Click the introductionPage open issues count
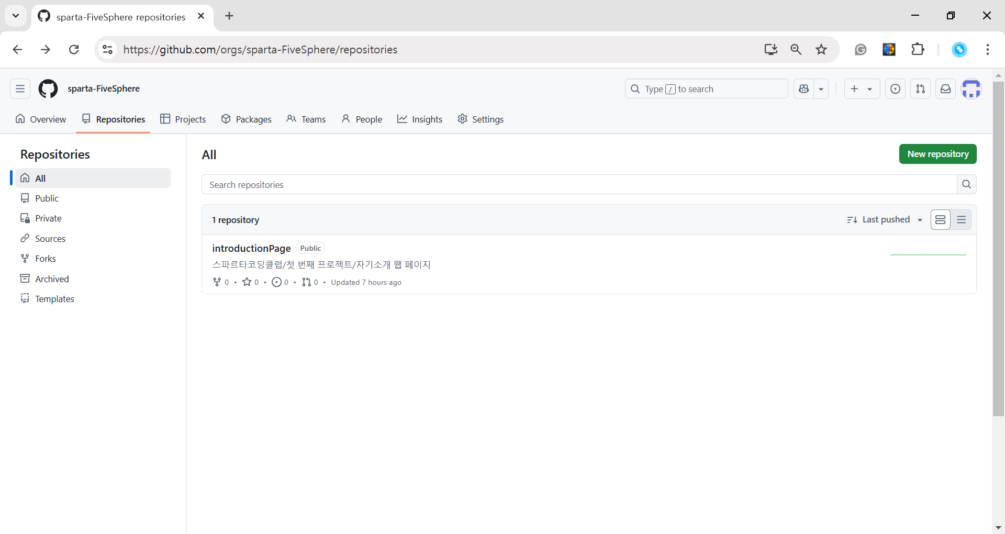 coord(280,282)
